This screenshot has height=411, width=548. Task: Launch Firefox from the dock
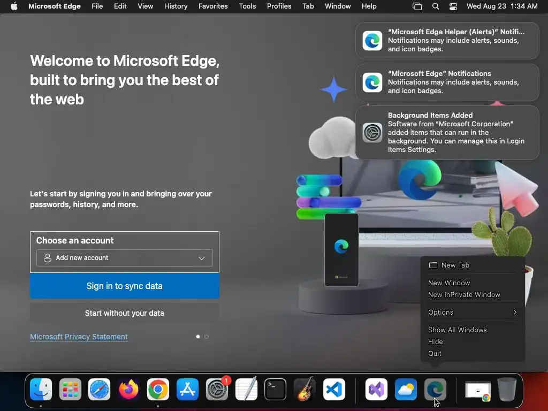click(x=128, y=389)
